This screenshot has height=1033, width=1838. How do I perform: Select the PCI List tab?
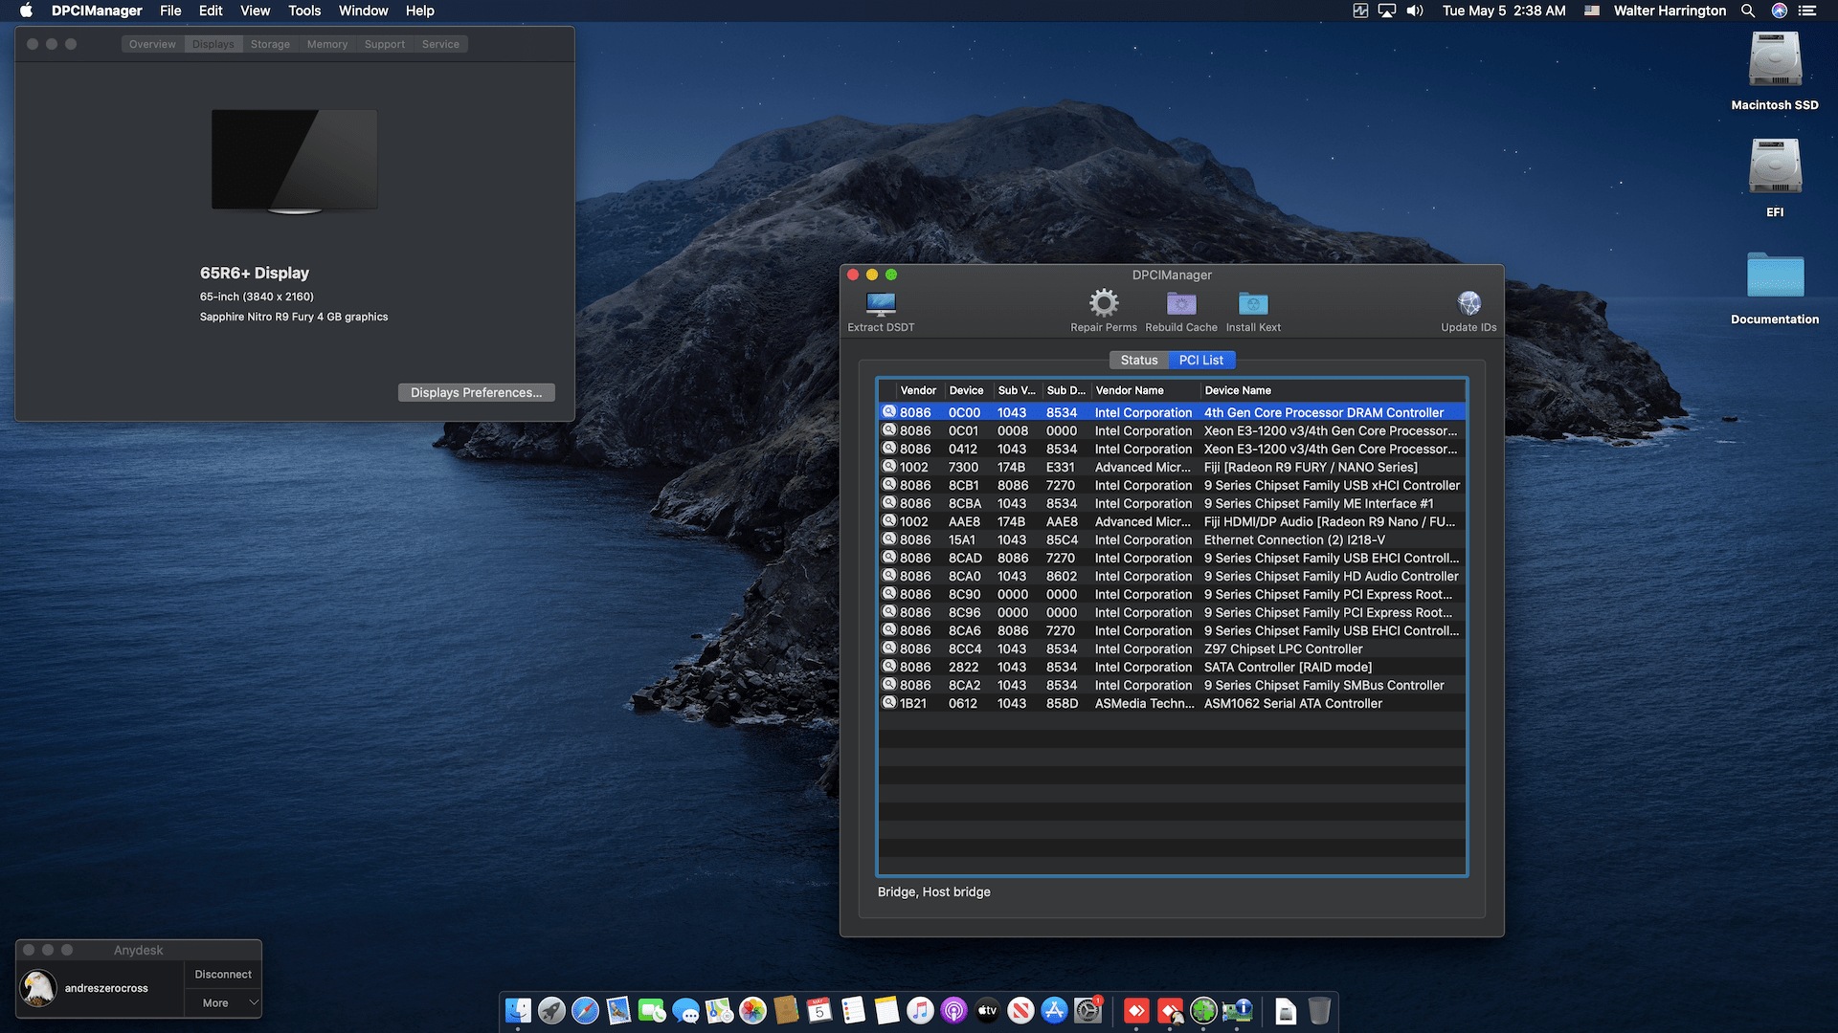(1200, 361)
